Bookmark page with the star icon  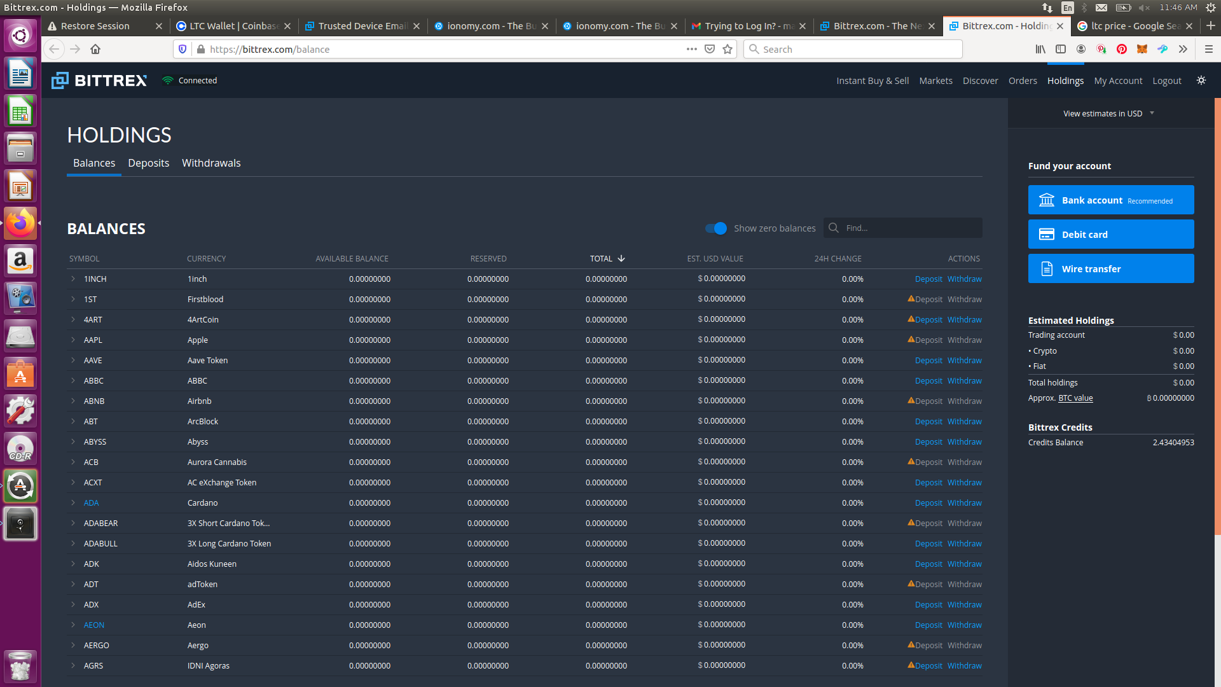(x=728, y=49)
